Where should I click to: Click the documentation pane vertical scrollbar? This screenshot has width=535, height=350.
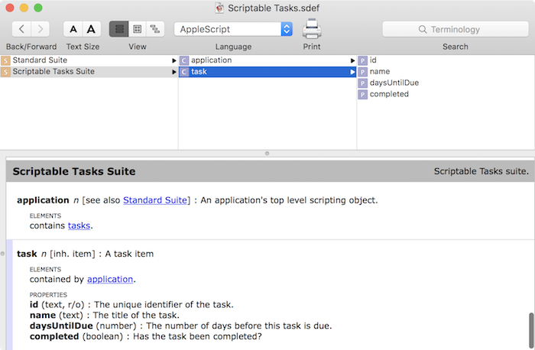click(531, 329)
